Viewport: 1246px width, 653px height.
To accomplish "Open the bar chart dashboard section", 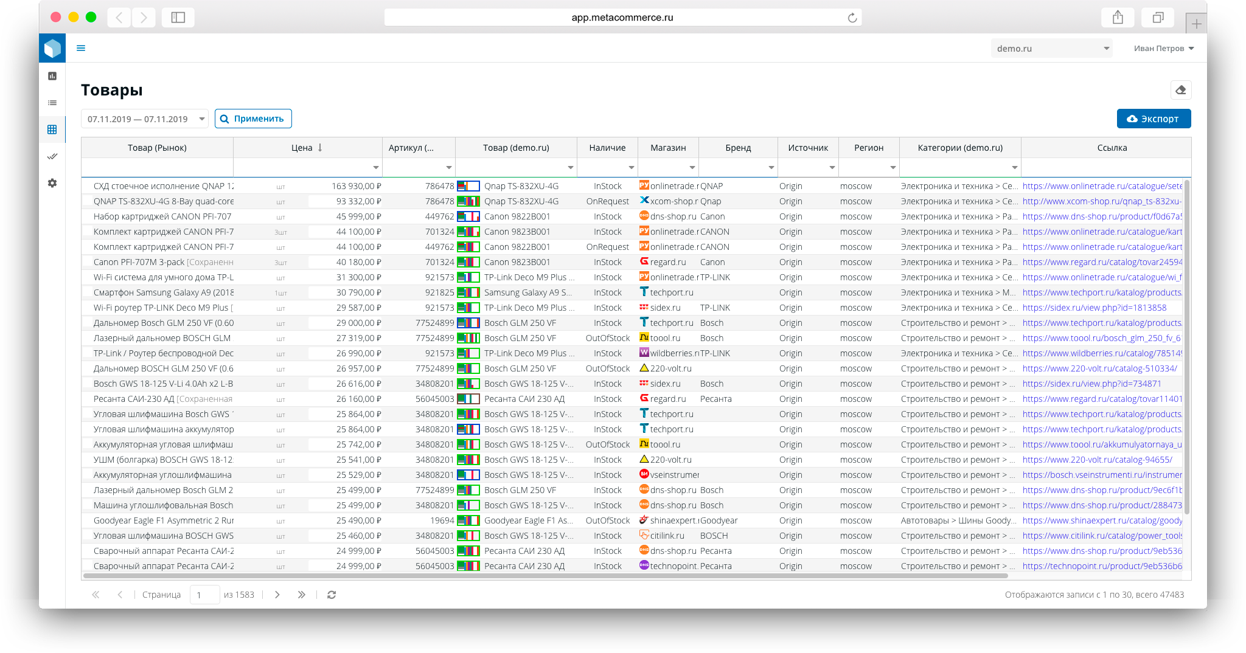I will 52,76.
